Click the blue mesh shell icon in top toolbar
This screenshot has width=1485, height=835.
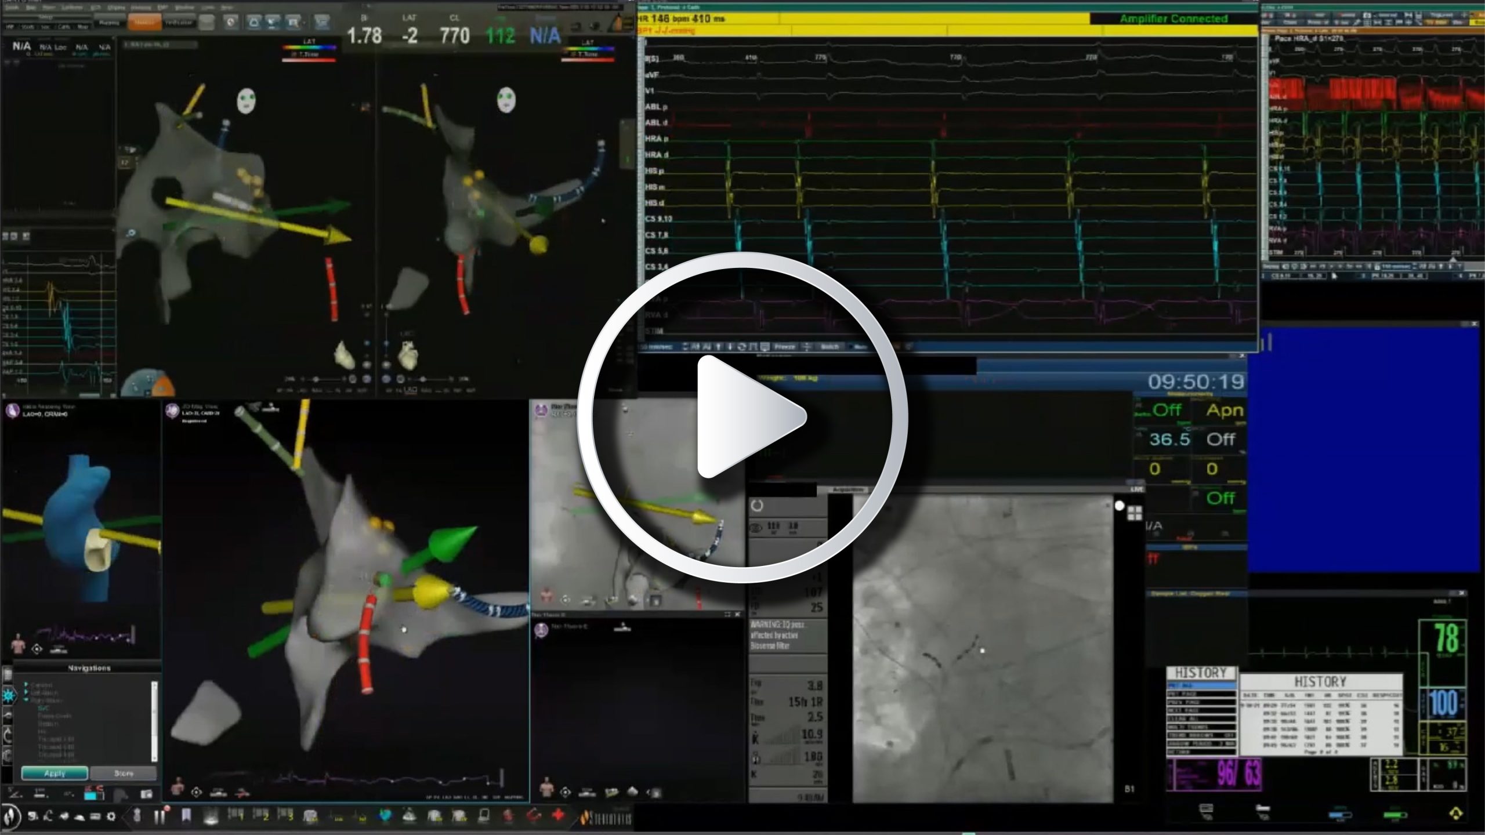point(254,23)
